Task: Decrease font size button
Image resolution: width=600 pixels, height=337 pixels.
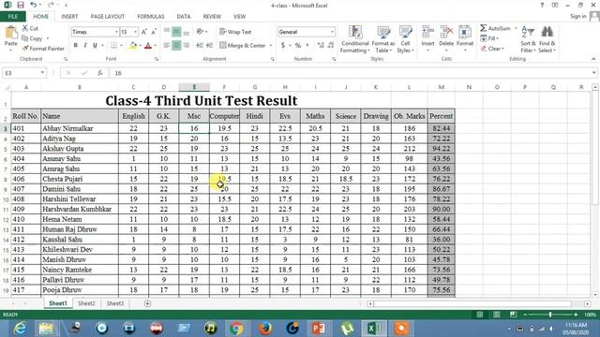Action: tap(154, 32)
